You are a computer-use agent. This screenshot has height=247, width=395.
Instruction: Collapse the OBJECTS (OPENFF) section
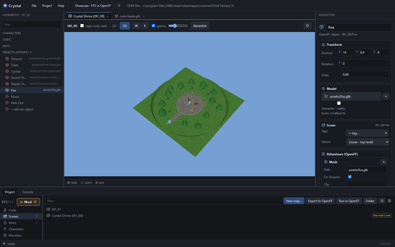(x=16, y=52)
